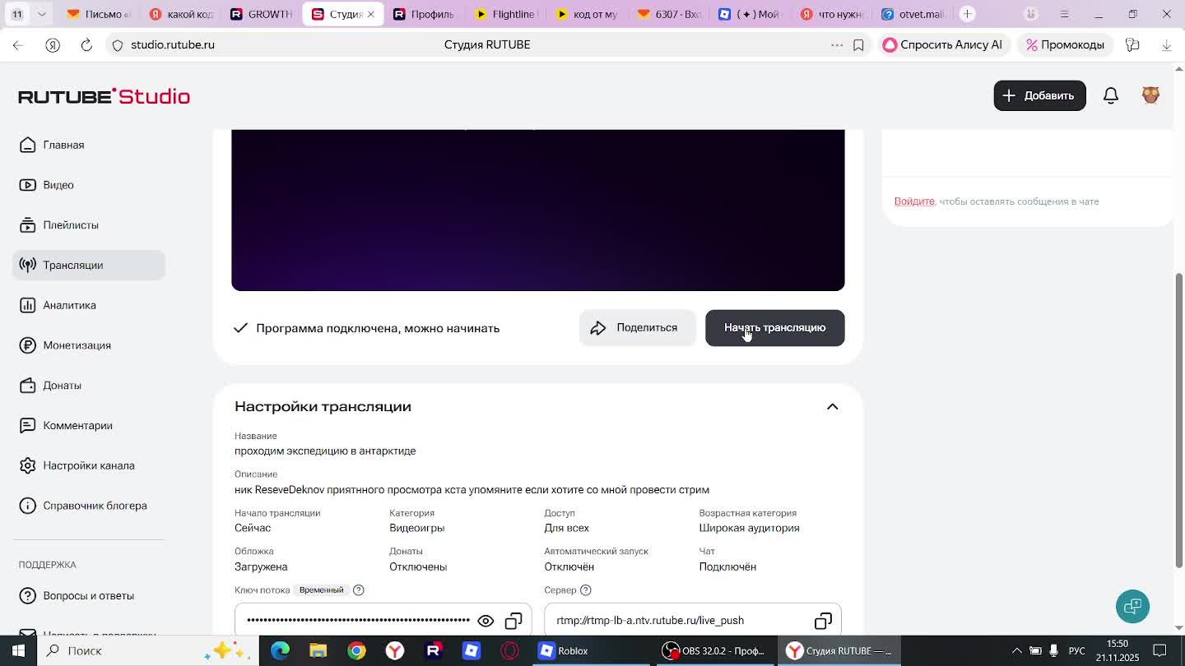Open the Аналитика section
Screen dimensions: 1185x666
pos(89,305)
